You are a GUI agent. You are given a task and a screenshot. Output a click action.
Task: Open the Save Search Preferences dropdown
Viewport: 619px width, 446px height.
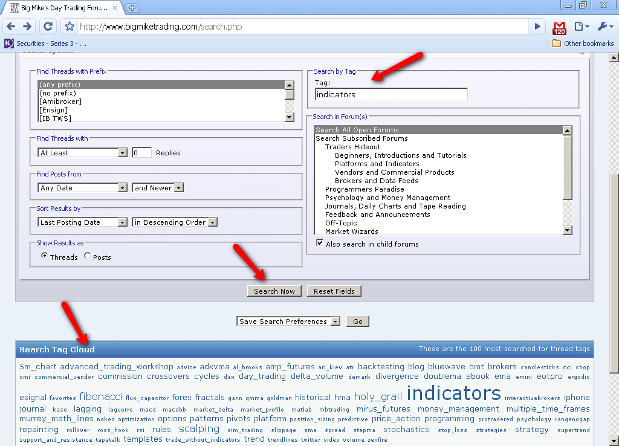(288, 322)
